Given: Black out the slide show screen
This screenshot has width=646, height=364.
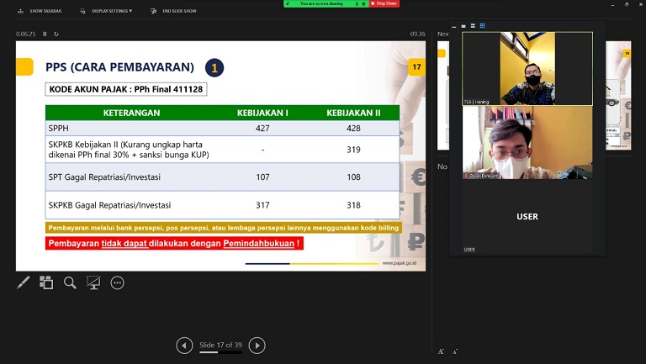Looking at the screenshot, I should coord(93,282).
